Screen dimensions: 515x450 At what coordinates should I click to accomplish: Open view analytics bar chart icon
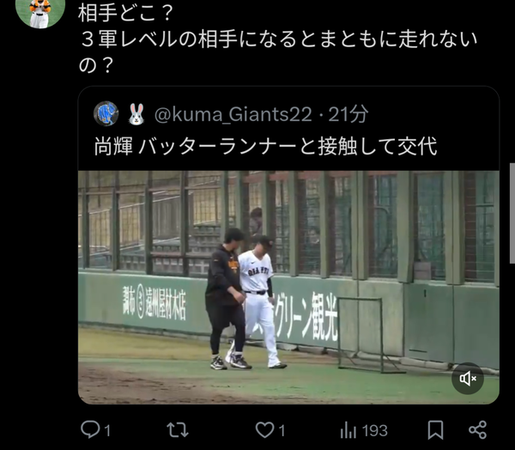click(x=348, y=429)
